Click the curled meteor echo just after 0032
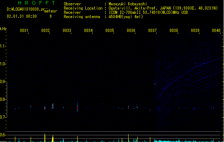 click(x=53, y=106)
